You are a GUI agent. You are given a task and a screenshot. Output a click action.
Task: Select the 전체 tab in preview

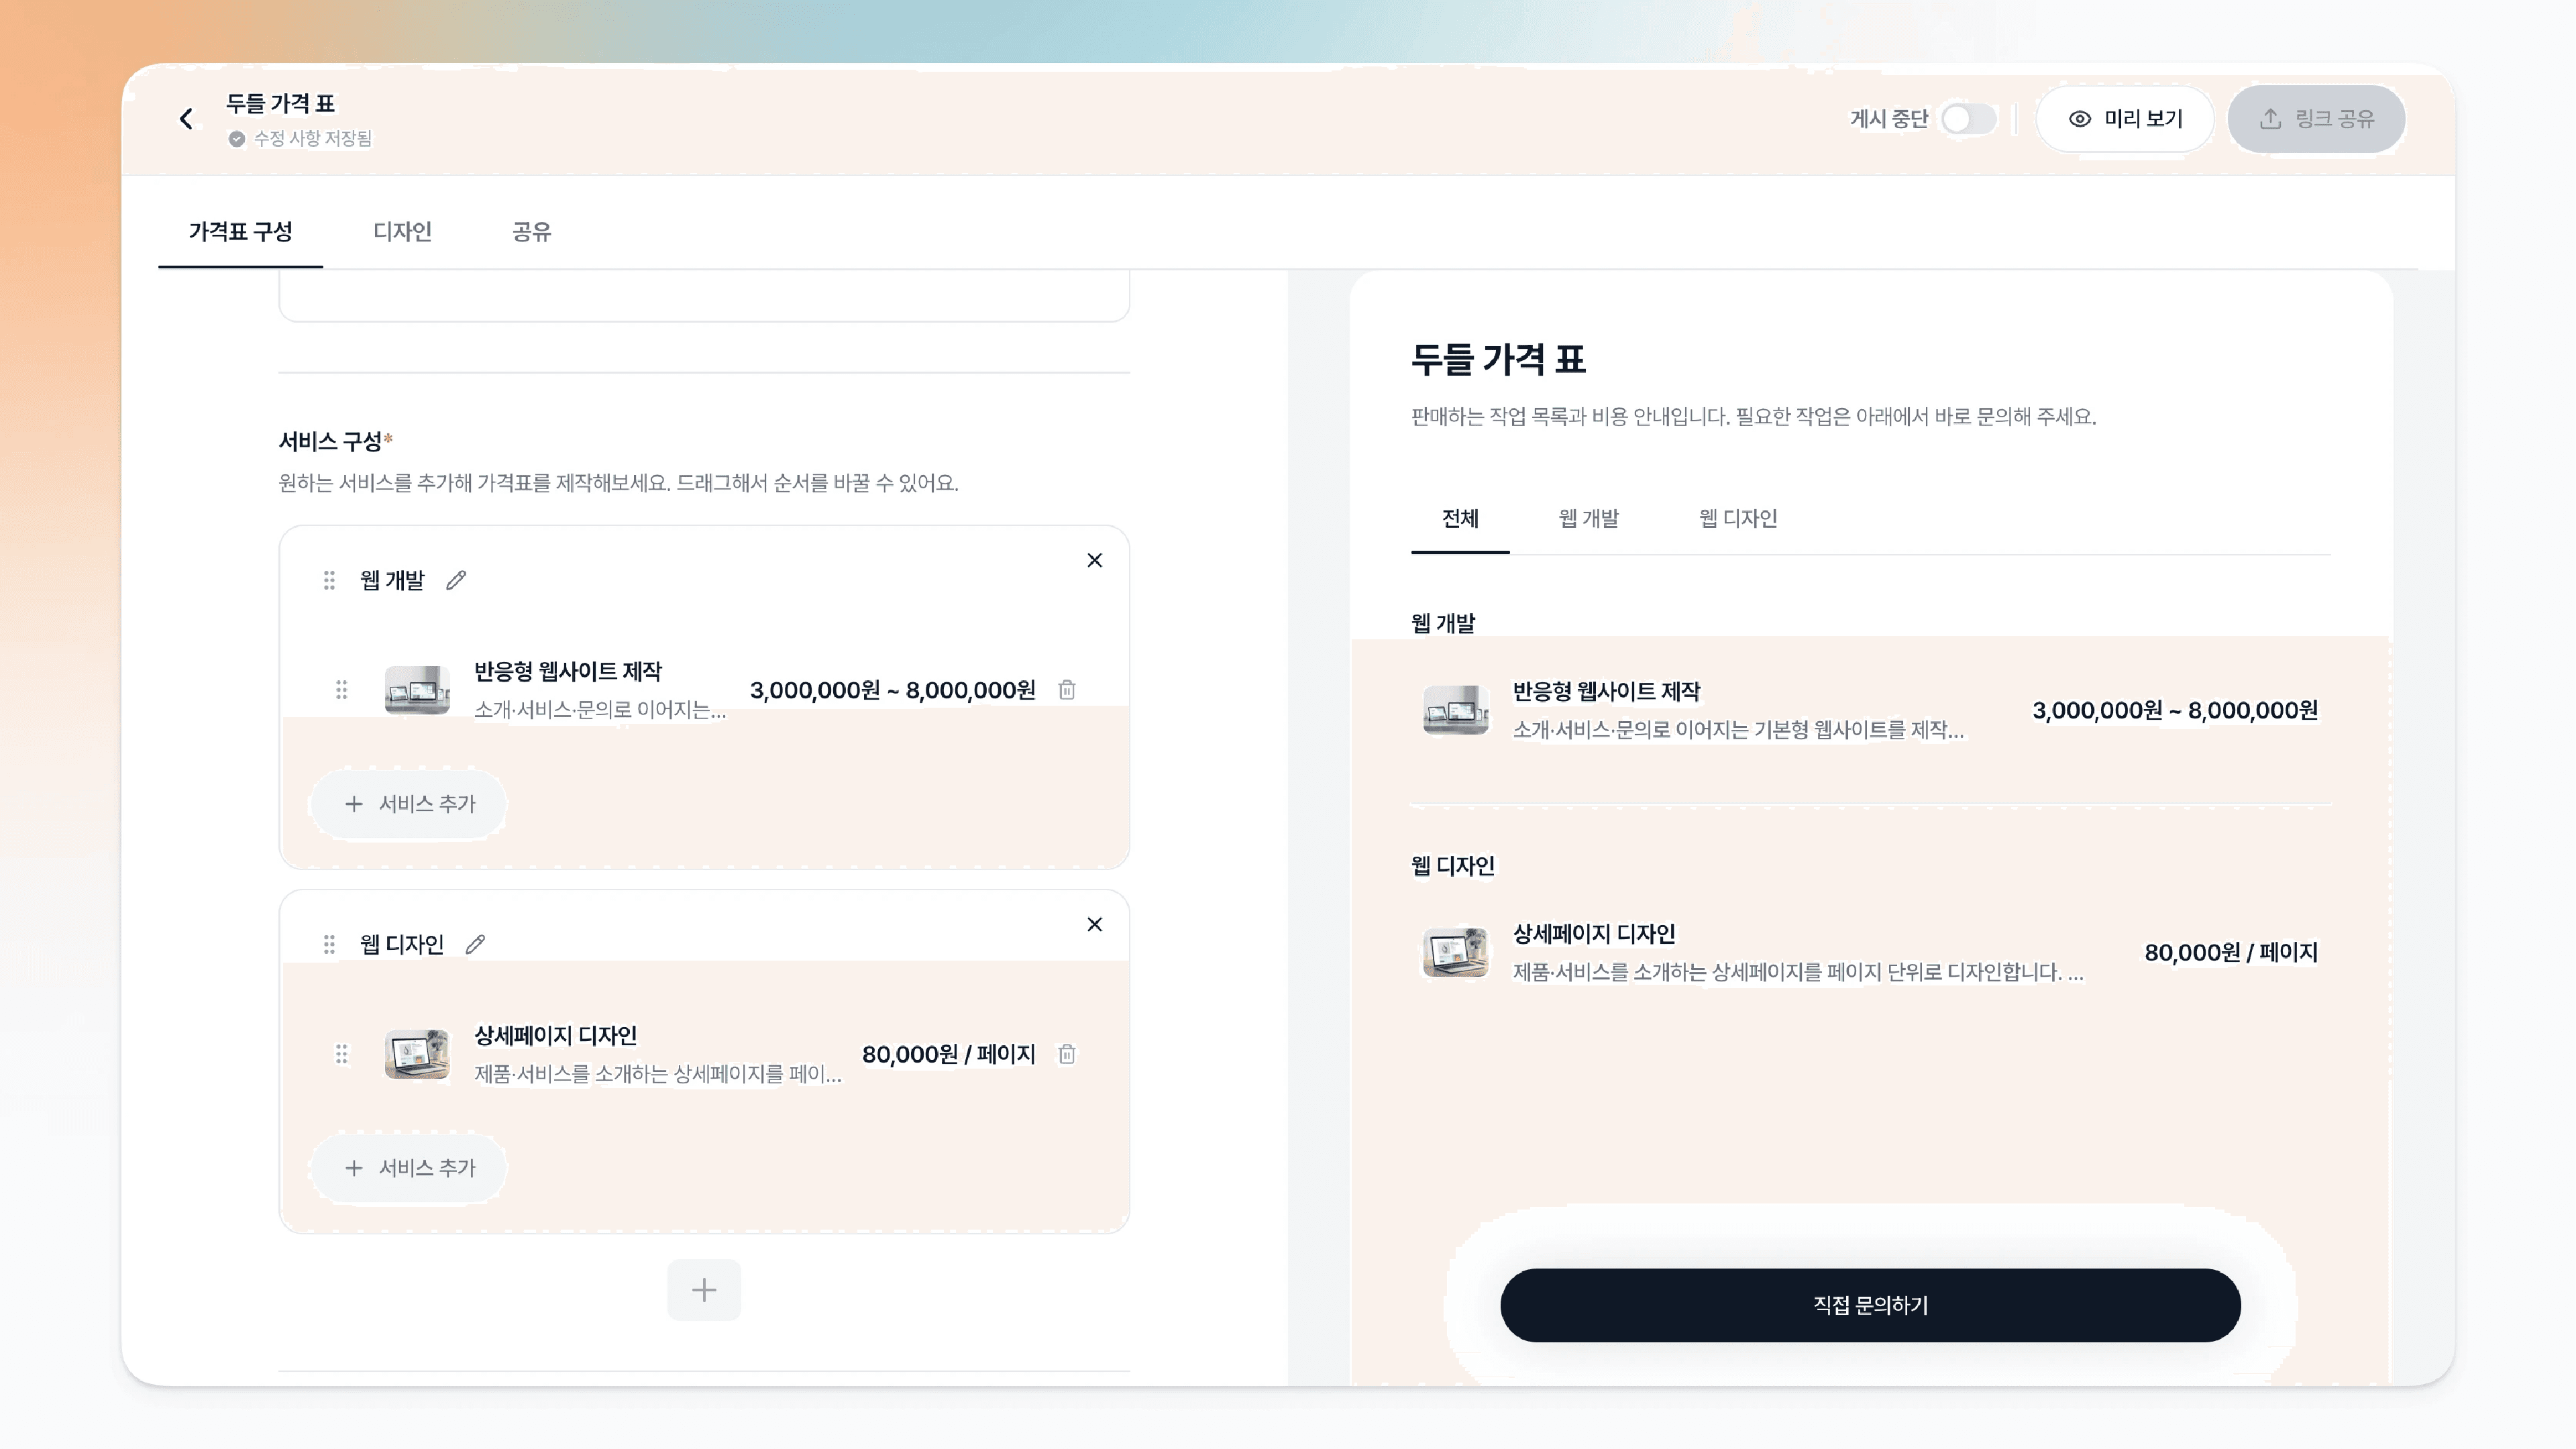(x=1460, y=519)
